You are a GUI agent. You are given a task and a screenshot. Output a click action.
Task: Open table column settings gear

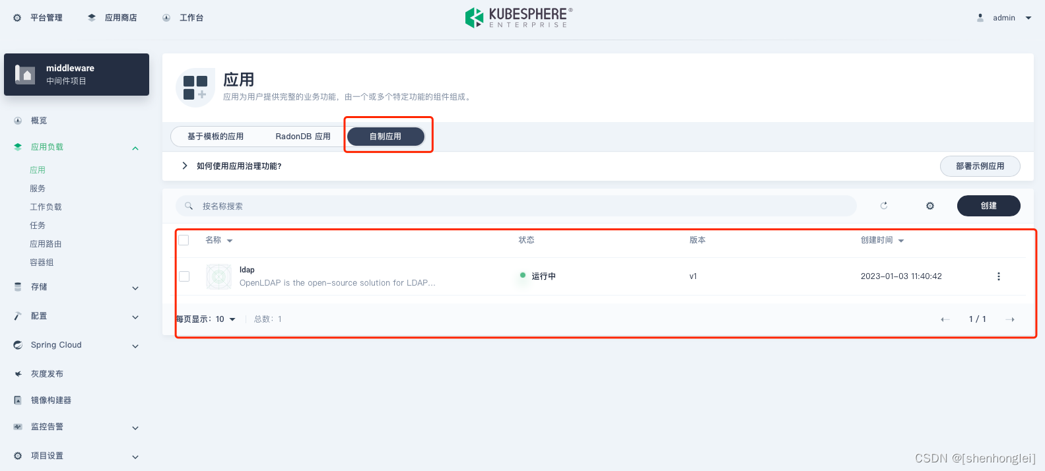930,206
